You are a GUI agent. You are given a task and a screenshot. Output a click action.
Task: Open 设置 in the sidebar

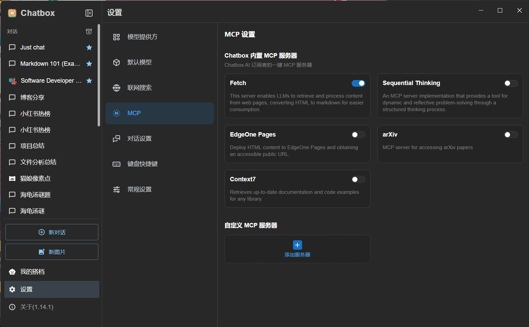click(52, 289)
